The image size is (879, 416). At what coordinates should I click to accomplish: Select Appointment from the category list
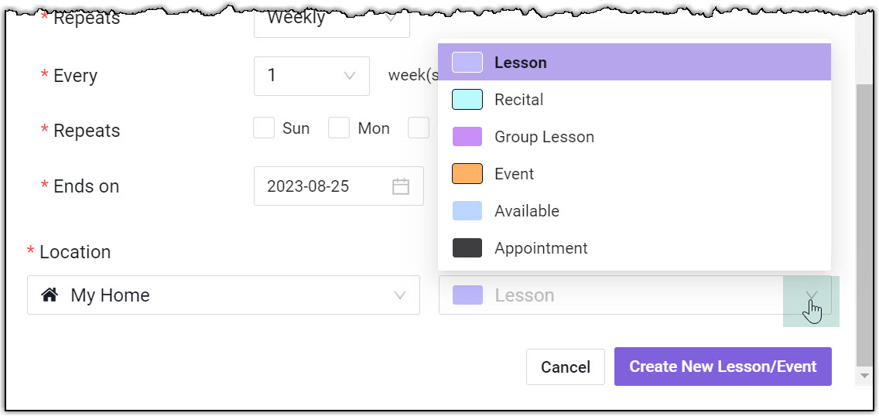tap(541, 248)
